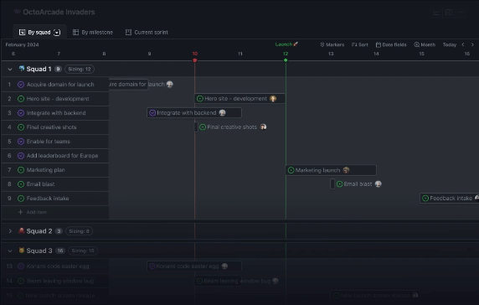Click status icon of Enable for teams row

(21, 142)
